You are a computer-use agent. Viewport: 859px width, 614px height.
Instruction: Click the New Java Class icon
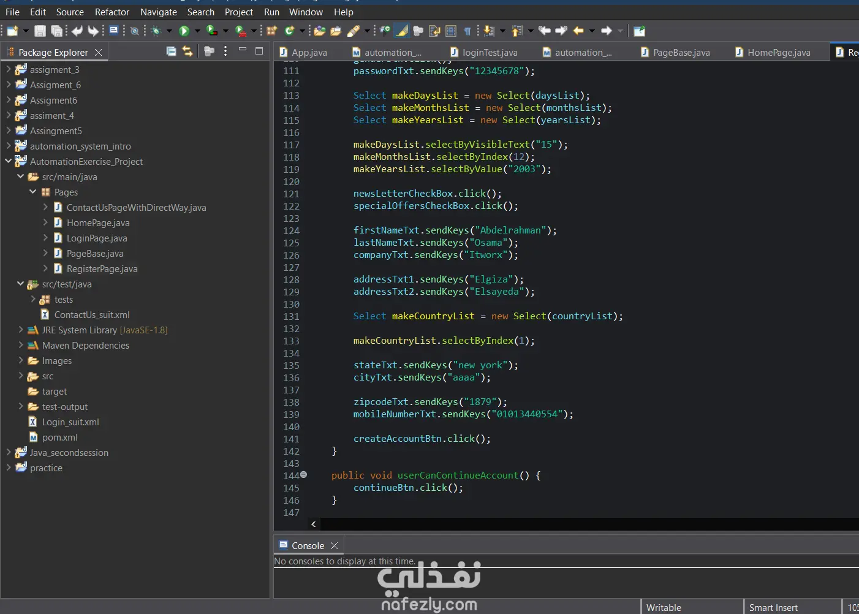[x=289, y=31]
